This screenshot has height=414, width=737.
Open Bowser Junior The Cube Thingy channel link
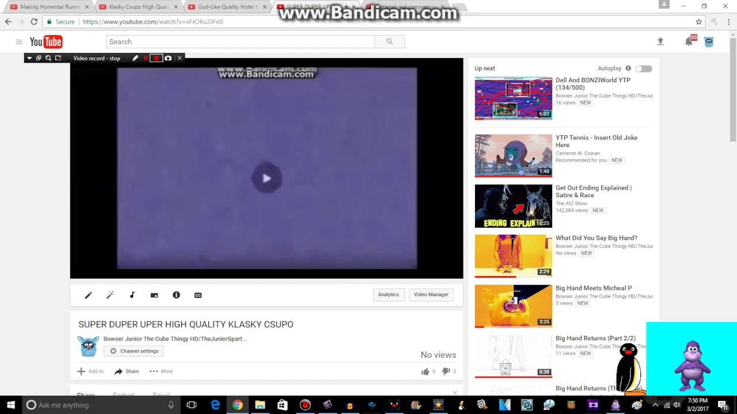point(175,339)
